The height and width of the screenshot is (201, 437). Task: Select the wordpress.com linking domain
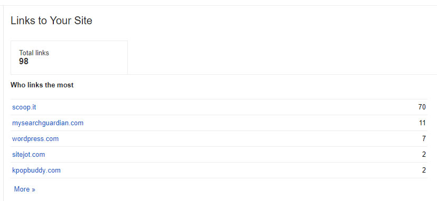coord(35,139)
